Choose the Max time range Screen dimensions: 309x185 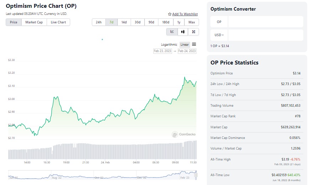pyautogui.click(x=192, y=22)
